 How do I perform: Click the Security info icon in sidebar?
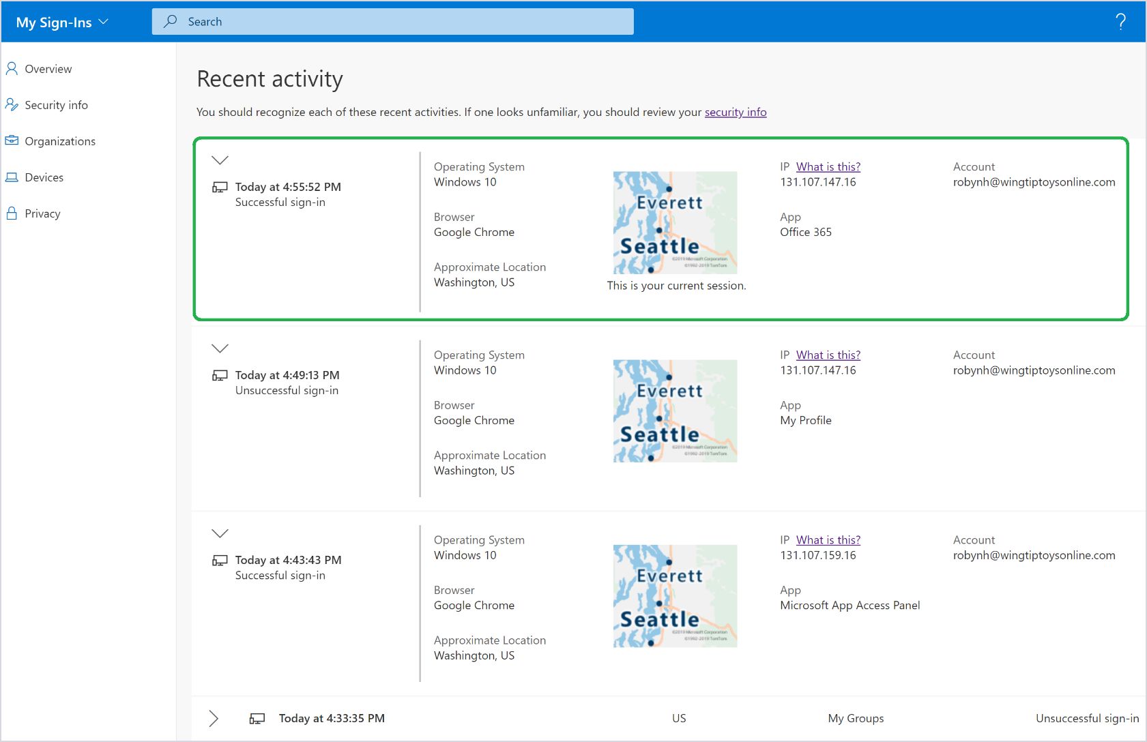click(x=12, y=104)
